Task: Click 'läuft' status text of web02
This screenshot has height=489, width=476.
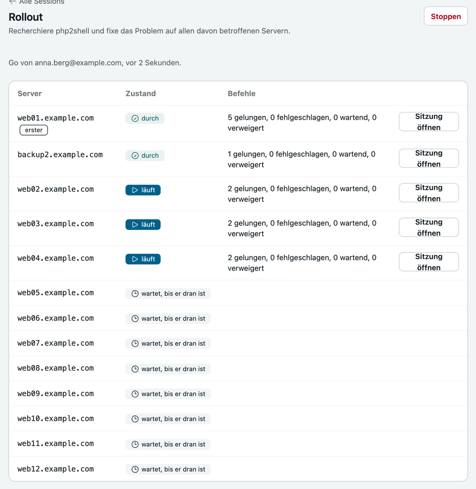Action: (148, 190)
